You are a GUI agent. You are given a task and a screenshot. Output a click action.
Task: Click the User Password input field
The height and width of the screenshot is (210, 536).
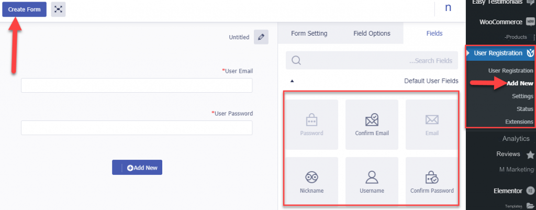coord(137,128)
